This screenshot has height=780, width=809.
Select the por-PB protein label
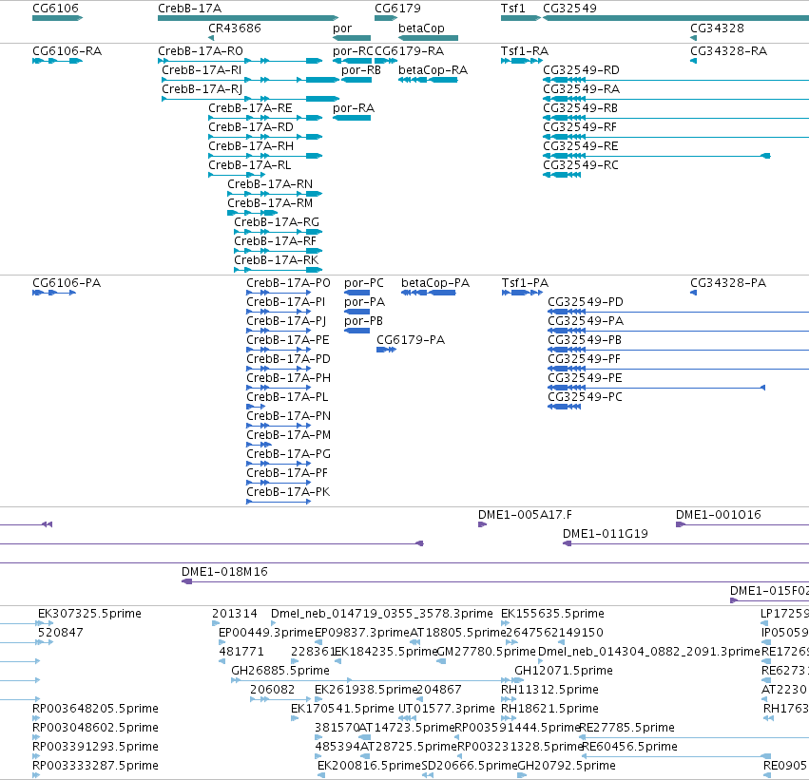pos(363,321)
